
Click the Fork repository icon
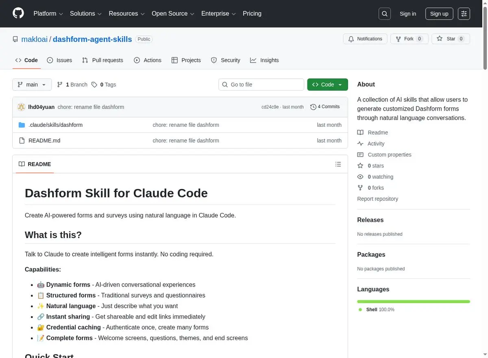tap(399, 39)
